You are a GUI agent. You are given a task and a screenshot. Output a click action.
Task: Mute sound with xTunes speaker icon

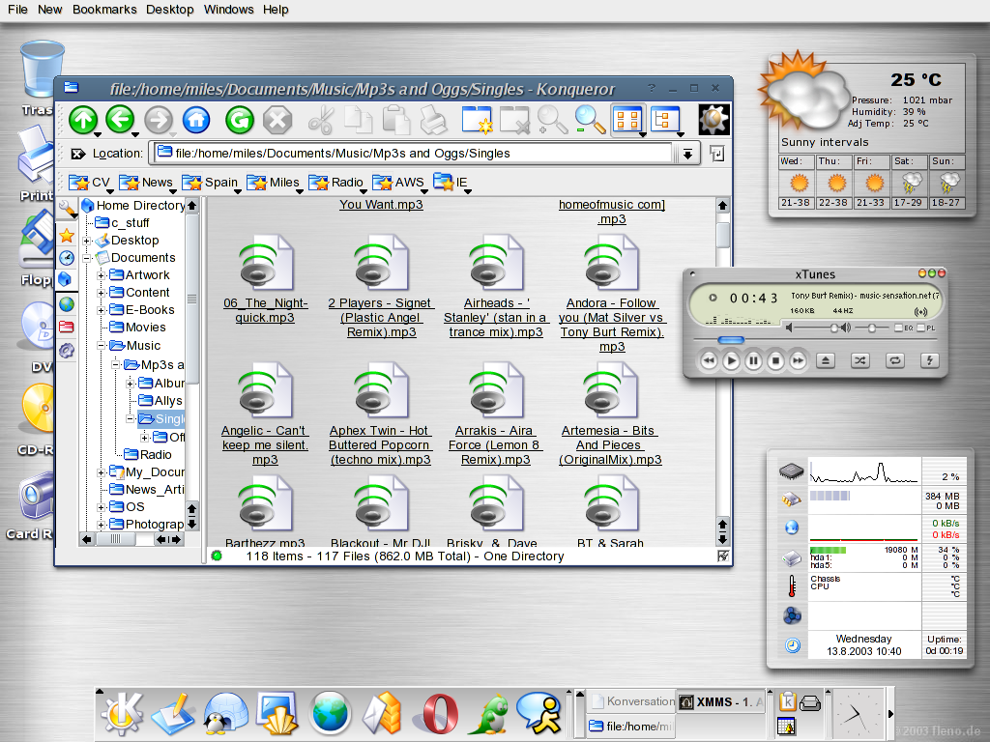[789, 328]
